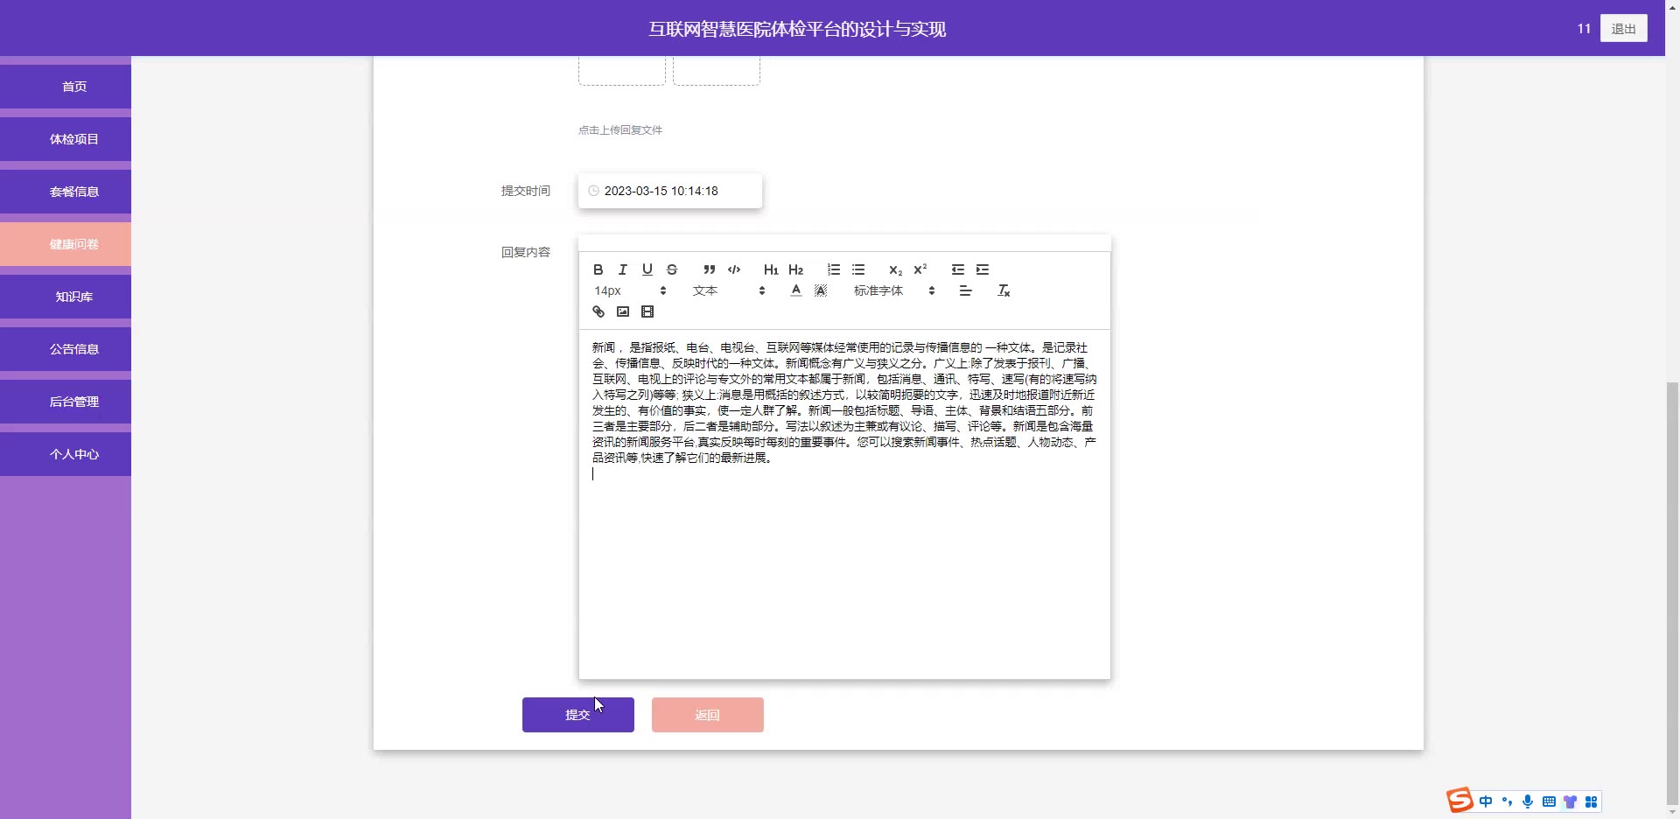Image resolution: width=1680 pixels, height=819 pixels.
Task: Open 个人中心 in the sidebar
Action: (x=66, y=454)
